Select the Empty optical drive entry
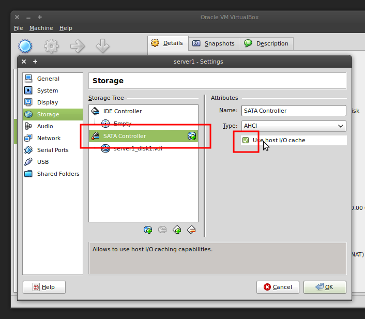The height and width of the screenshot is (319, 365). 143,124
